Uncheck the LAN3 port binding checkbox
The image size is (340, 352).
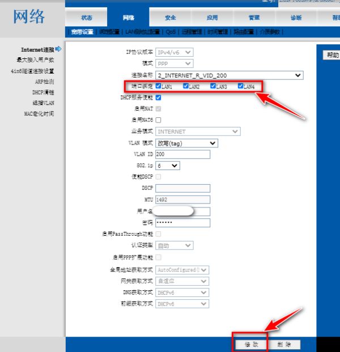tap(213, 86)
